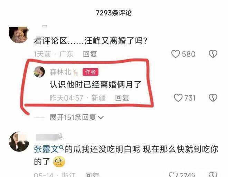
Task: Open 森林北's profile avatar
Action: click(39, 72)
